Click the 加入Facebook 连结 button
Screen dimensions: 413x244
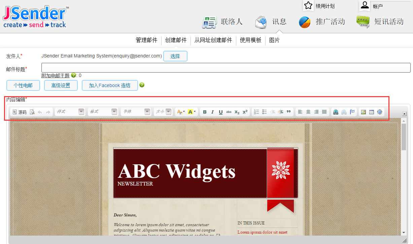coord(110,85)
